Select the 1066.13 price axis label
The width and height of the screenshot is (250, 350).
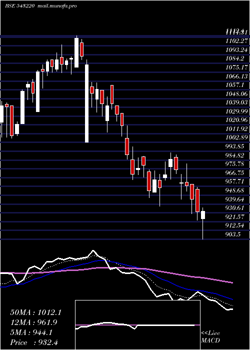pyautogui.click(x=236, y=76)
